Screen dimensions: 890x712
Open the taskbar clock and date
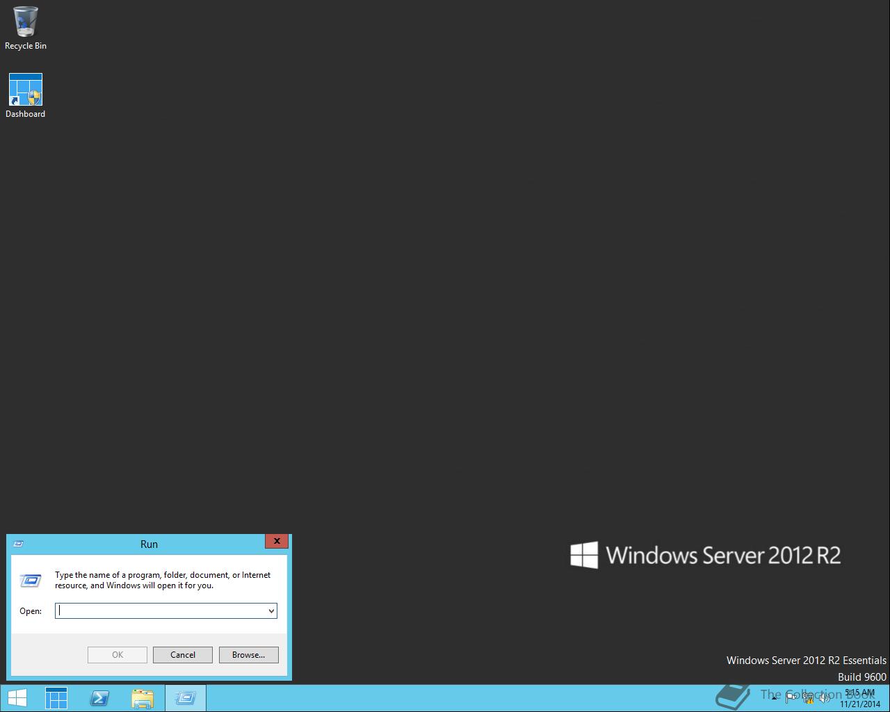coord(860,698)
